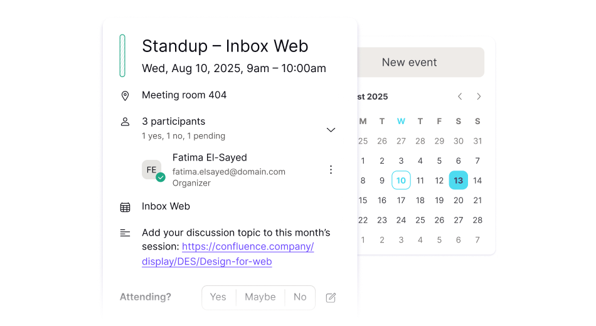Select Yes for attending
The image size is (596, 326).
click(218, 297)
